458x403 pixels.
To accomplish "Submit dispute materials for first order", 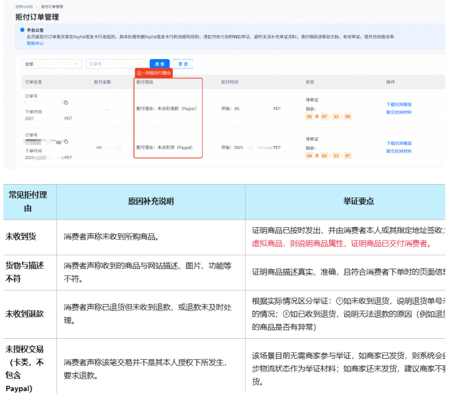I will [398, 112].
